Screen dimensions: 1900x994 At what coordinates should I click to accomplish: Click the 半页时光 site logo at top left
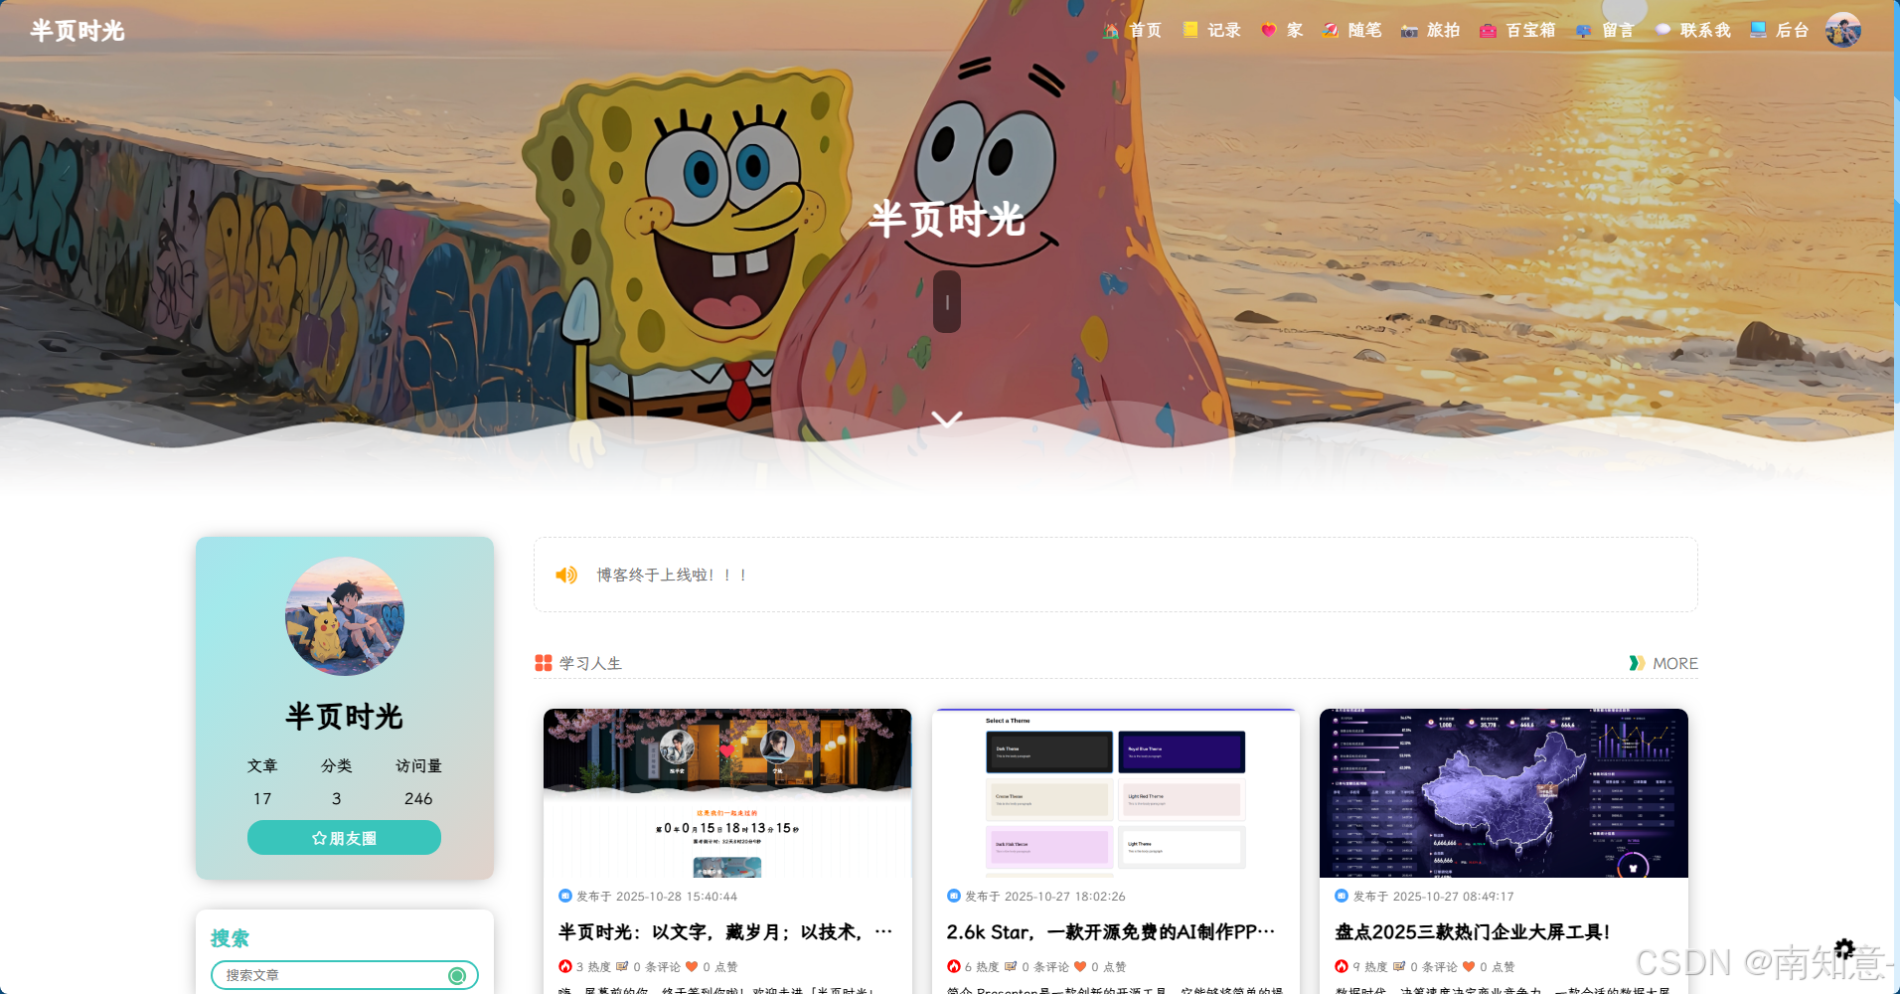click(78, 31)
